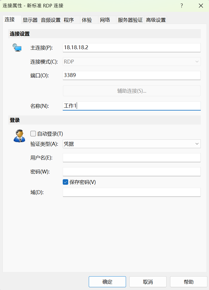The image size is (209, 290).
Task: Click the question mark help icon
Action: pos(182,6)
